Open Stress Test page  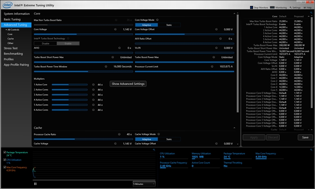pyautogui.click(x=11, y=48)
